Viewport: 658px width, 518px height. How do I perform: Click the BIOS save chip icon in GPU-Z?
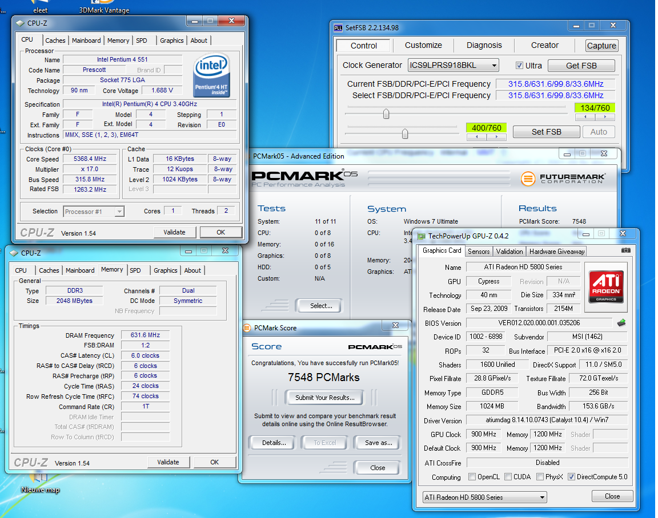pyautogui.click(x=621, y=323)
